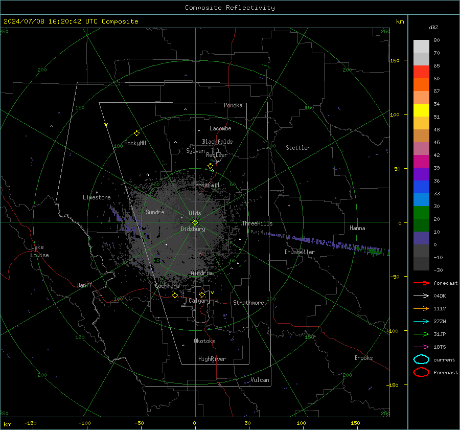
Task: Click the Lake Louise label
Action: (39, 251)
